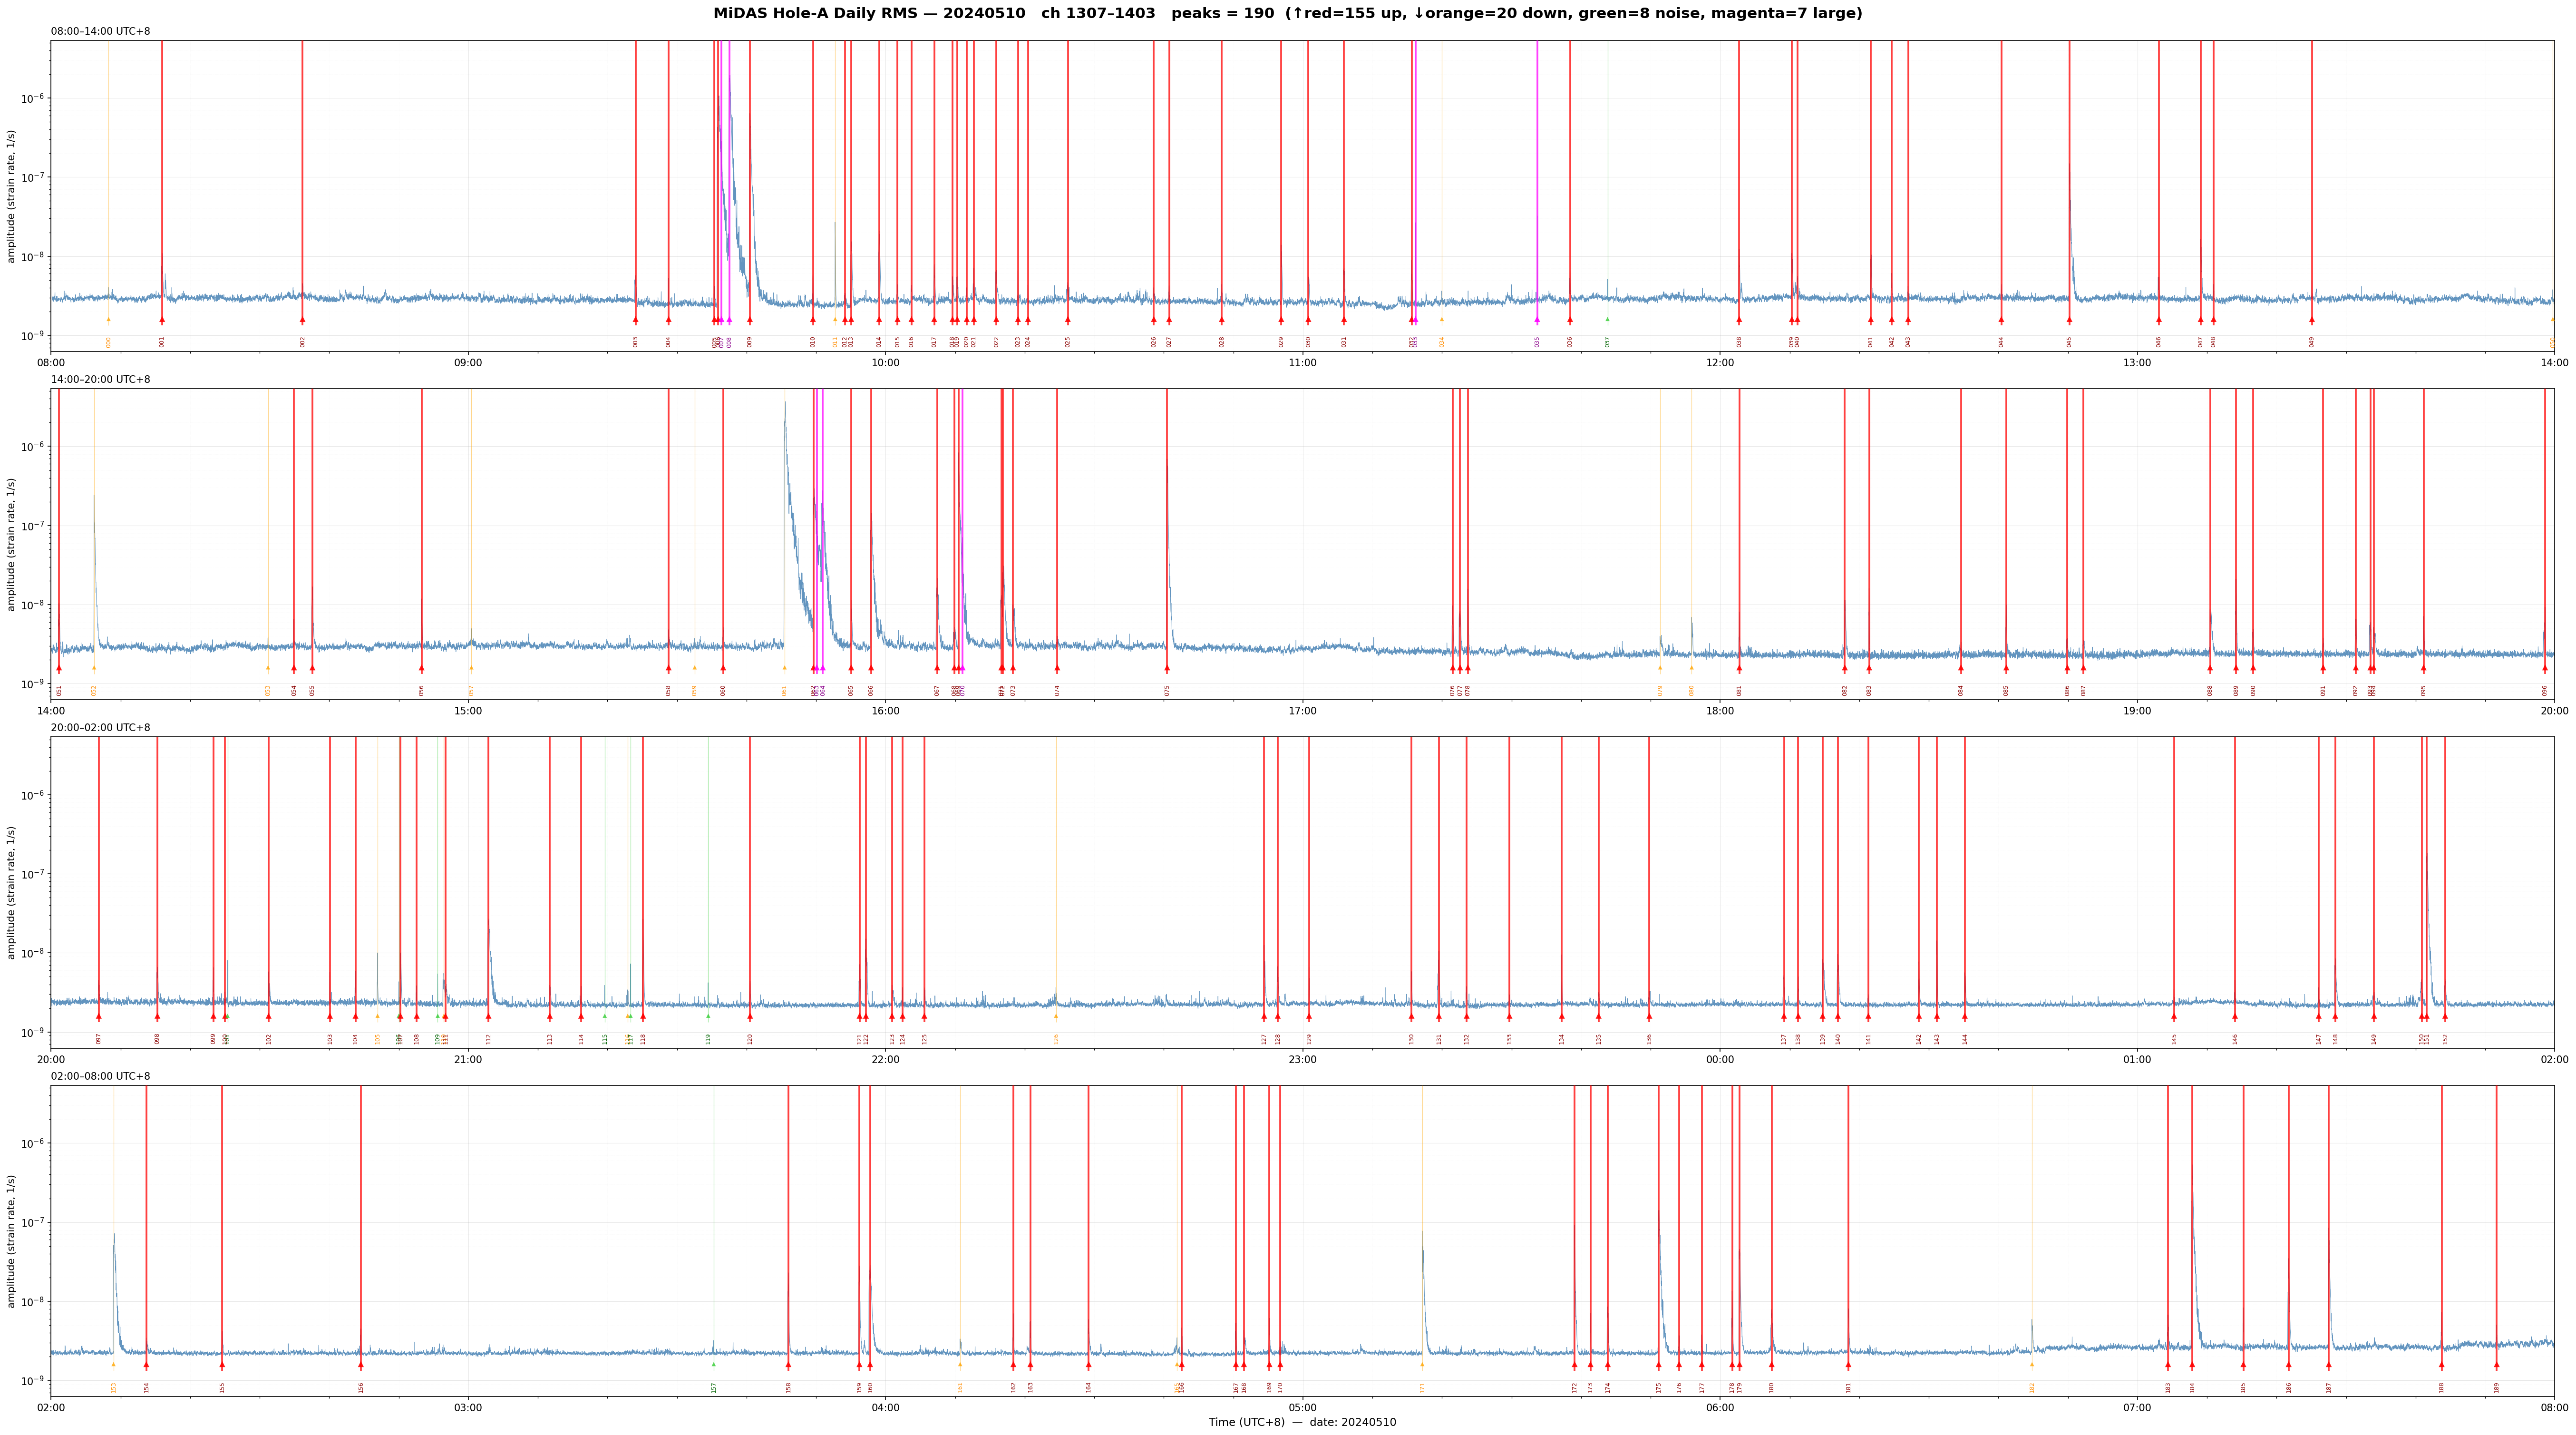This screenshot has height=1435, width=2576.
Task: Click peak number label "058"
Action: pos(669,690)
